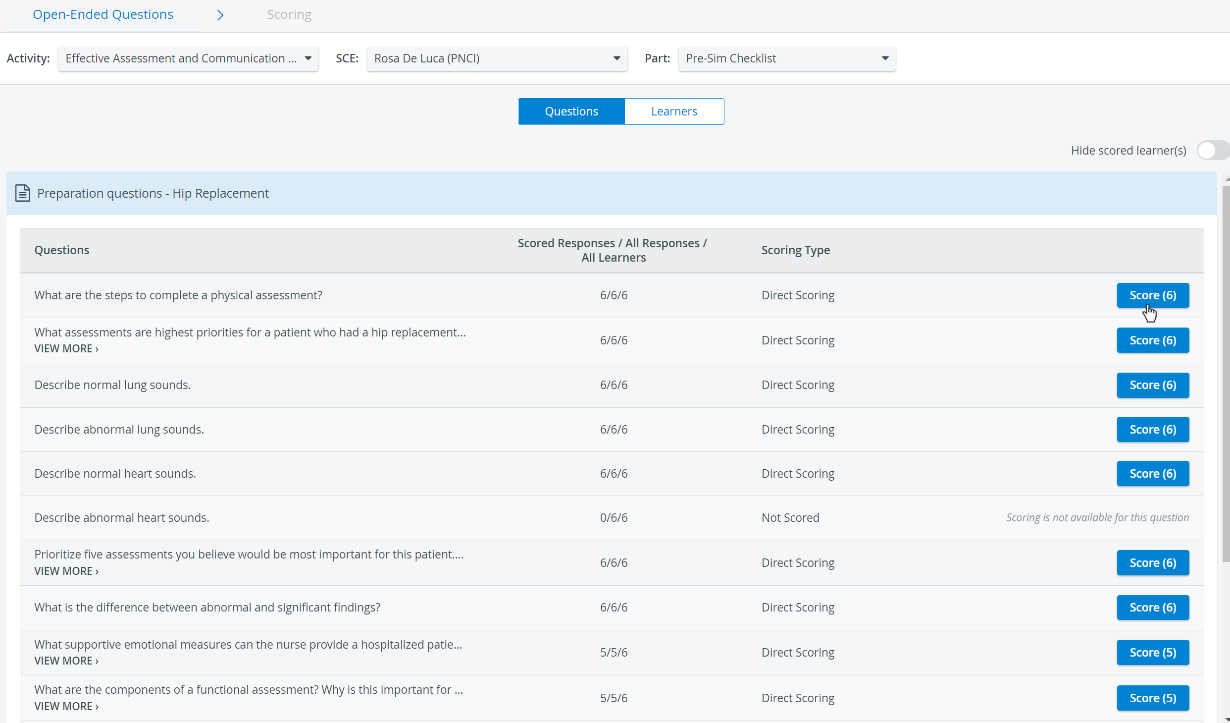
Task: Open the SCE dropdown showing Rosa De Luca
Action: click(497, 58)
